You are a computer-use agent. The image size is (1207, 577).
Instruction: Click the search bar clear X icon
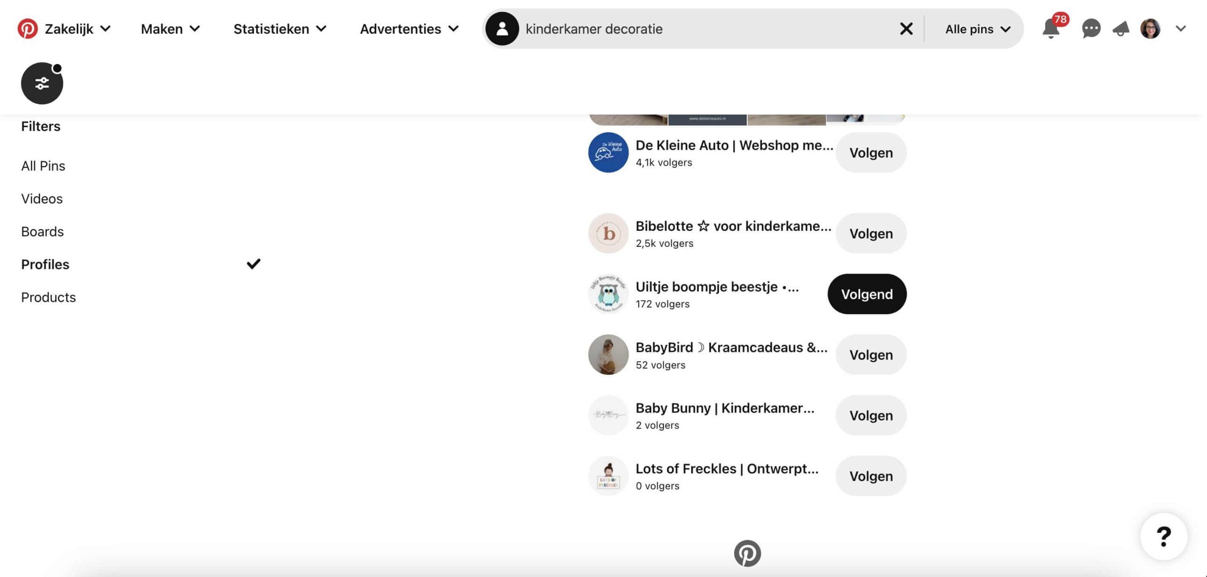pyautogui.click(x=907, y=28)
